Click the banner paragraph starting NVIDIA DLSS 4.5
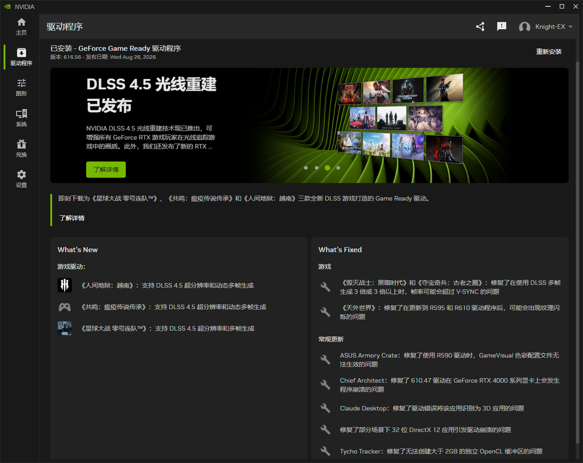Image resolution: width=583 pixels, height=463 pixels. point(150,137)
